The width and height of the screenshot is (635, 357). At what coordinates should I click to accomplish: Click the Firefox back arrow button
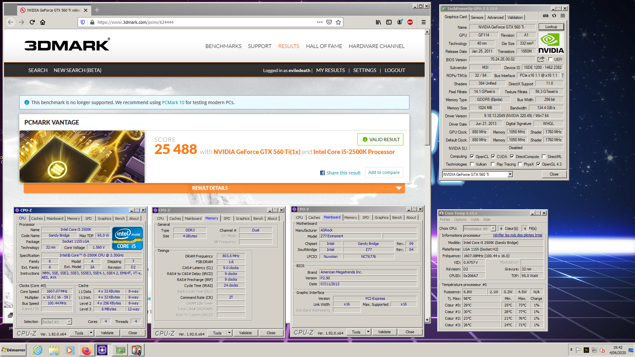pyautogui.click(x=11, y=22)
